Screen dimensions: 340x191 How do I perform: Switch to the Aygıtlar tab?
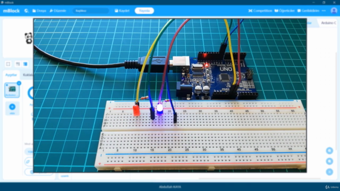(x=11, y=75)
